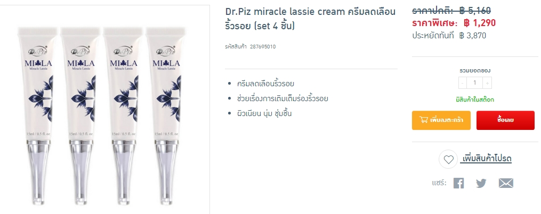Share the product on Facebook
The height and width of the screenshot is (214, 541).
(458, 183)
